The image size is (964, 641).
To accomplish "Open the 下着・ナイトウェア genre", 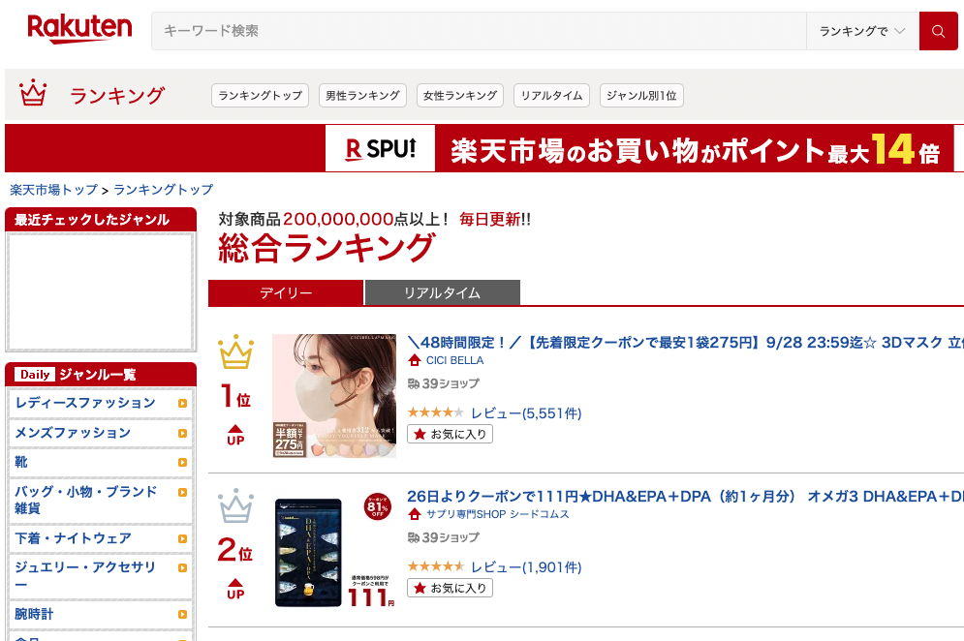I will tap(74, 539).
